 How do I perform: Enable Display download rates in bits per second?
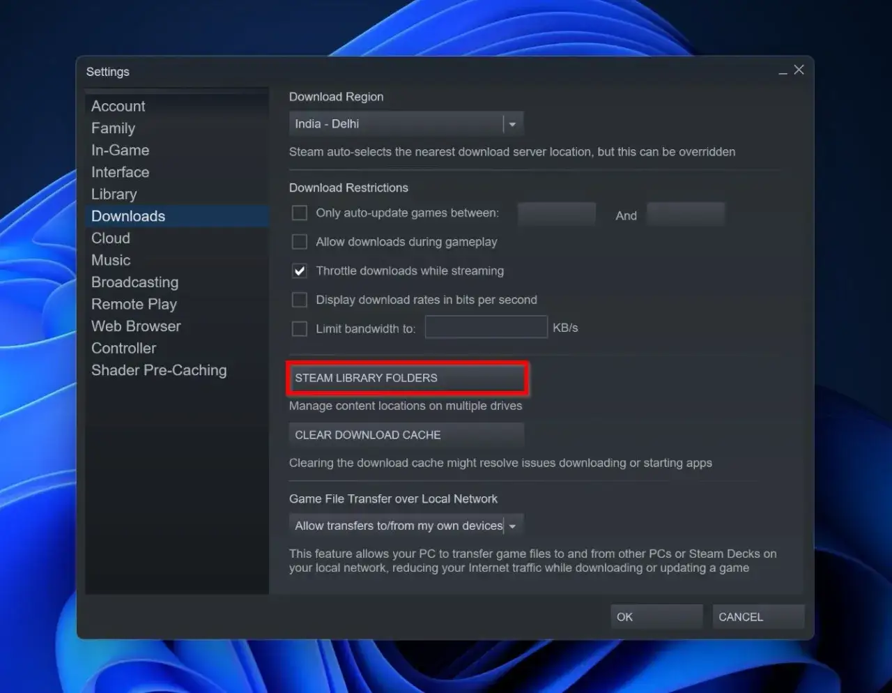click(299, 300)
